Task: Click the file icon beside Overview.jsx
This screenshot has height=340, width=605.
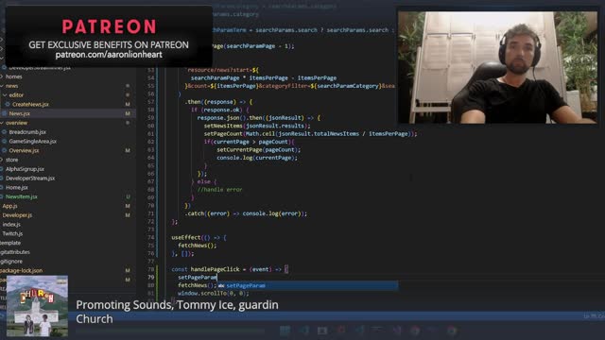Action: click(4, 150)
